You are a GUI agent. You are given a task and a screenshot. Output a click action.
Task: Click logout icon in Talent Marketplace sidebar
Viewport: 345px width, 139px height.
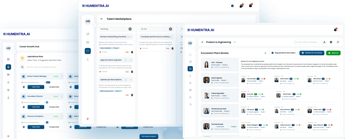coord(88,119)
